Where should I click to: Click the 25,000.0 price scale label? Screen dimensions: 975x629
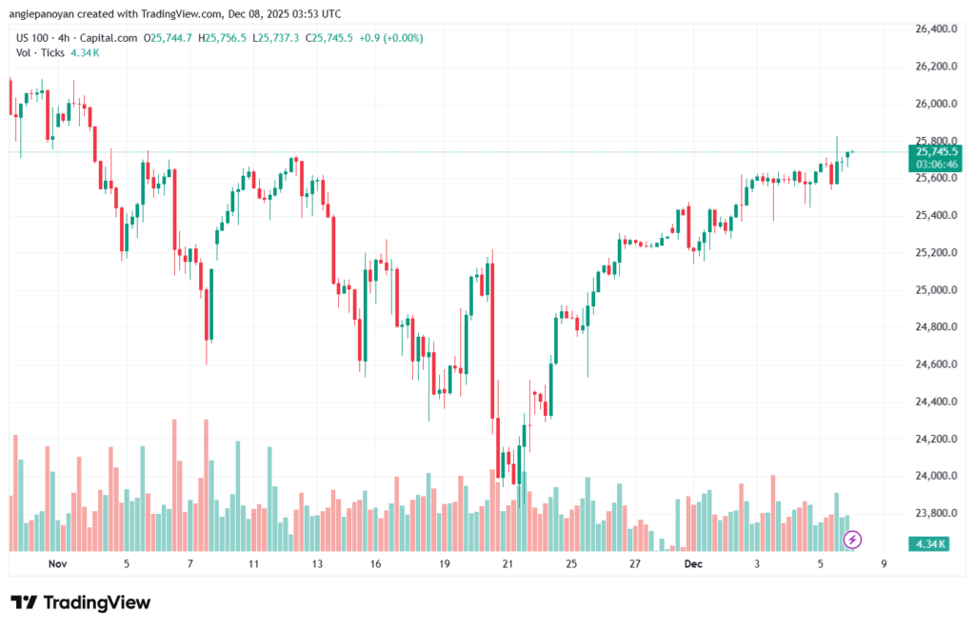[x=935, y=290]
